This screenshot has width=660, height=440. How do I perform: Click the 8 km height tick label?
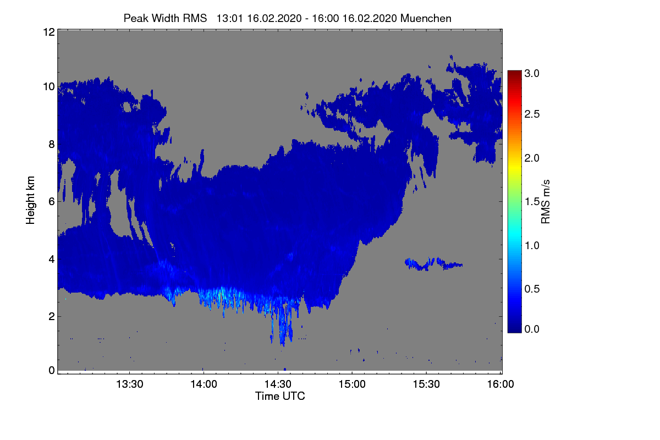click(51, 144)
